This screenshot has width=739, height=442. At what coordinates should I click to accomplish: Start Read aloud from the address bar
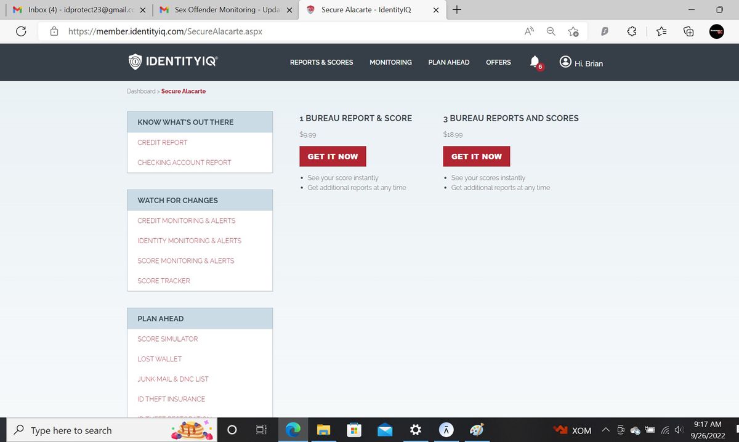tap(528, 31)
